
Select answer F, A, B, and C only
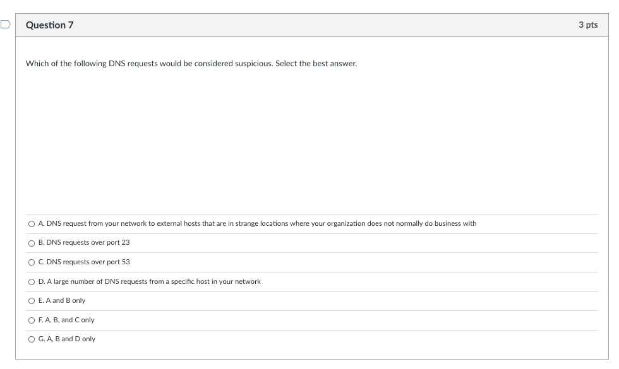32,320
